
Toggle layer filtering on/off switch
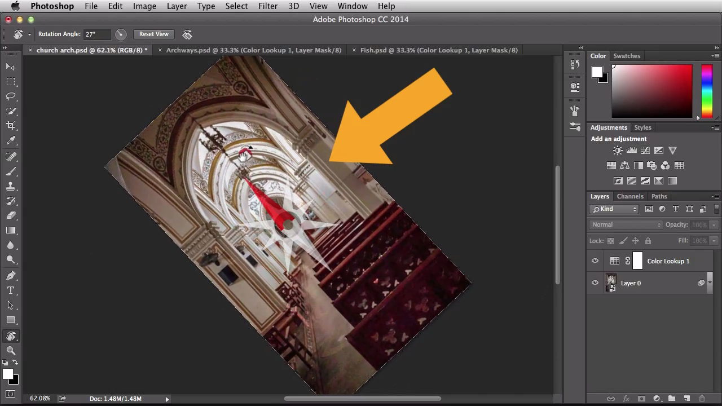[716, 209]
